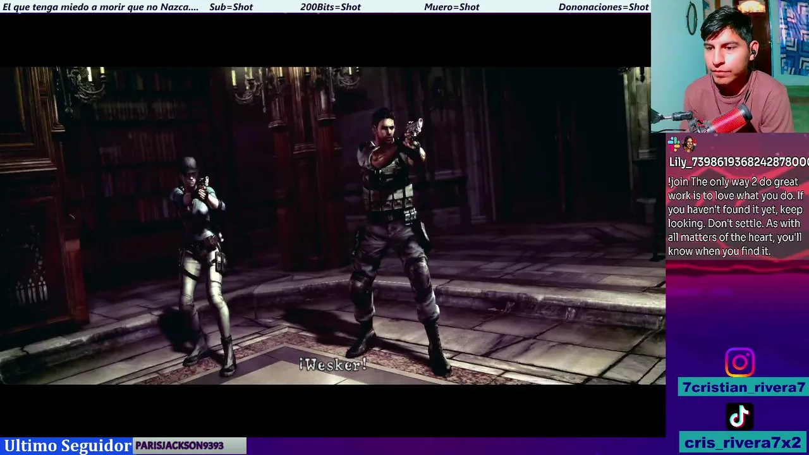Click the 7cristian_rivera7 Instagram handle
This screenshot has height=455, width=809.
743,387
